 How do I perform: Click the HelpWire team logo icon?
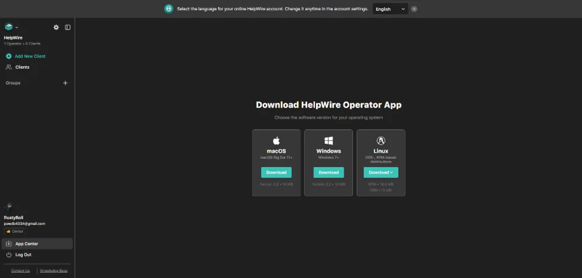point(8,27)
